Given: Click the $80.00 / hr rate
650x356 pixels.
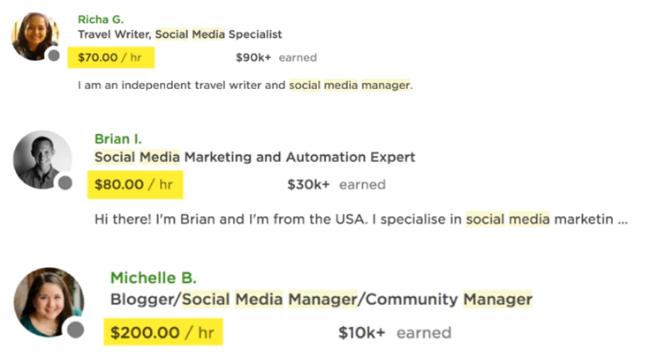Looking at the screenshot, I should [x=140, y=184].
